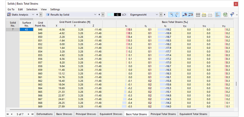The height and width of the screenshot is (117, 244).
Task: Click the Grid Point No. column header
Action: click(40, 24)
